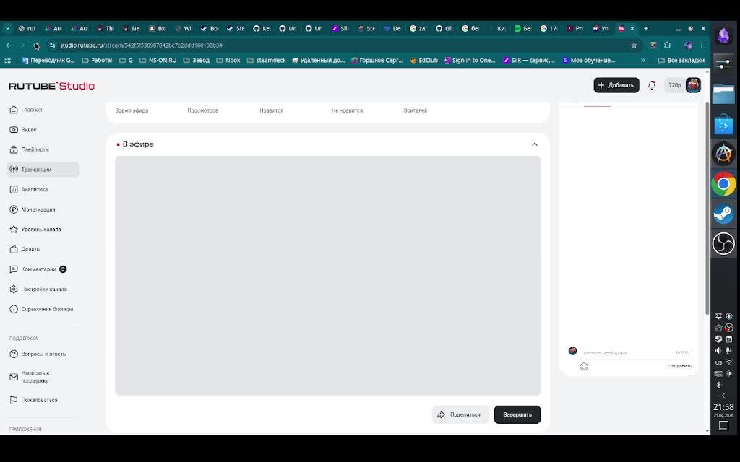This screenshot has height=462, width=740.
Task: Open the NS-ON.RU bookmark folder
Action: tap(158, 61)
